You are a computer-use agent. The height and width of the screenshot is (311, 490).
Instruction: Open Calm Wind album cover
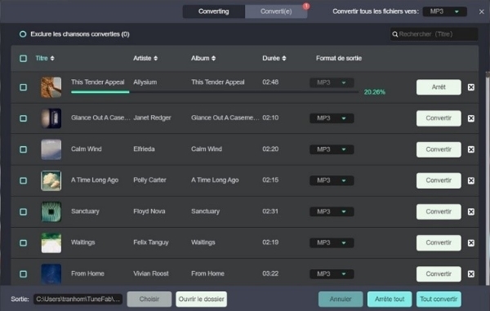51,149
